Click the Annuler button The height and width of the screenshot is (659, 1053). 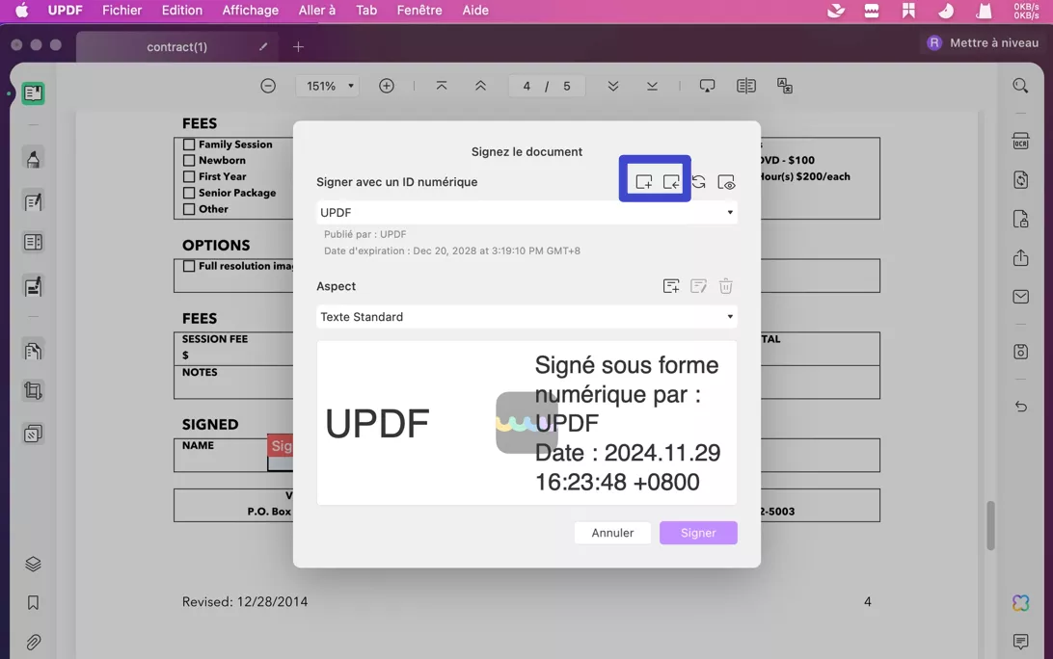pyautogui.click(x=612, y=533)
